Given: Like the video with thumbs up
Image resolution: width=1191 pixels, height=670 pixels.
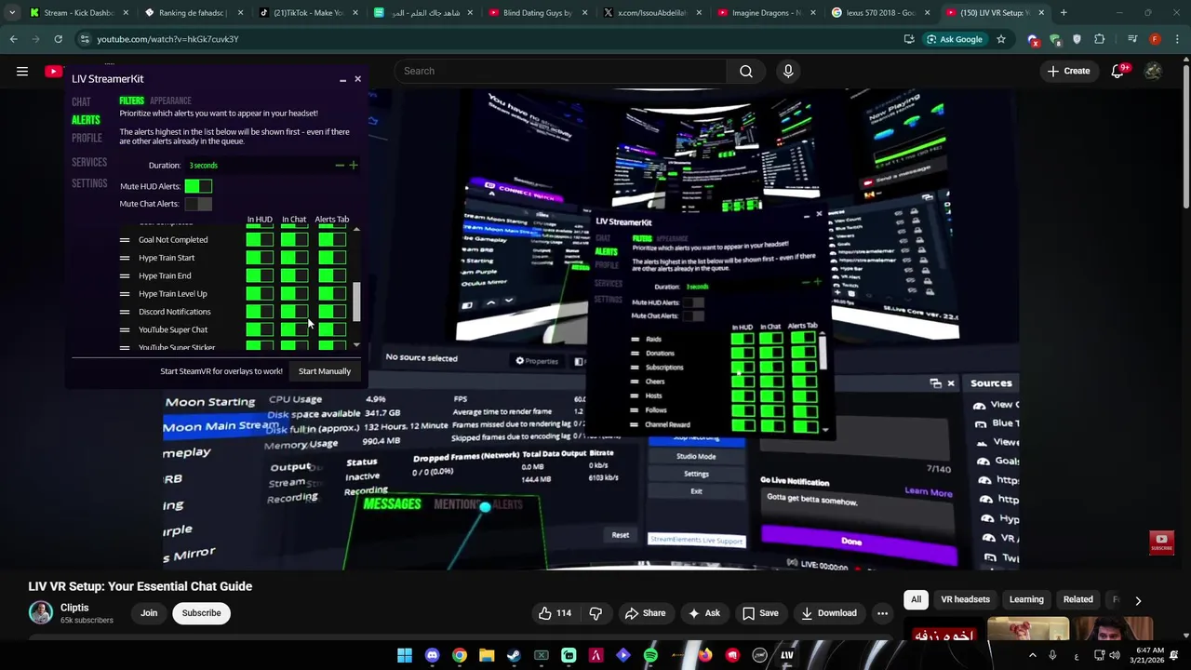Looking at the screenshot, I should click(x=555, y=613).
